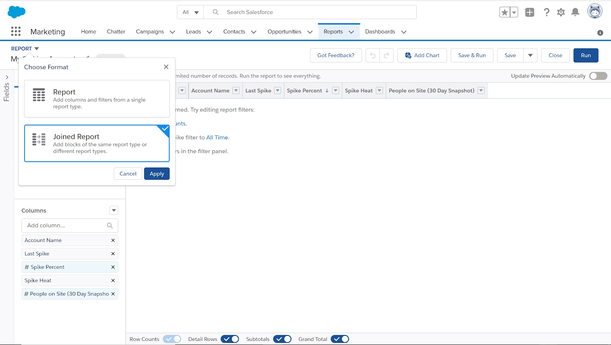Open the Spike Percent column header menu
611x345 pixels.
[336, 90]
